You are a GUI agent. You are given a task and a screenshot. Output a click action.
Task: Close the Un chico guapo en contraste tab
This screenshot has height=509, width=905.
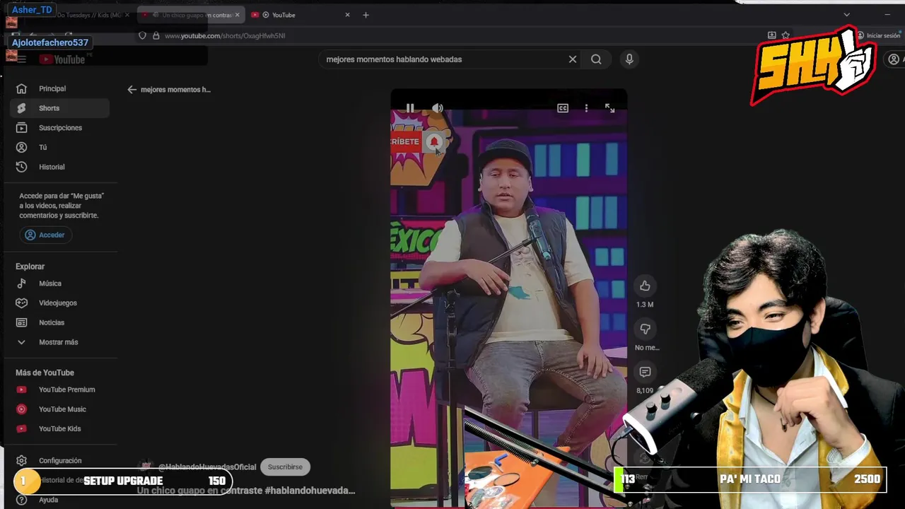pos(237,15)
